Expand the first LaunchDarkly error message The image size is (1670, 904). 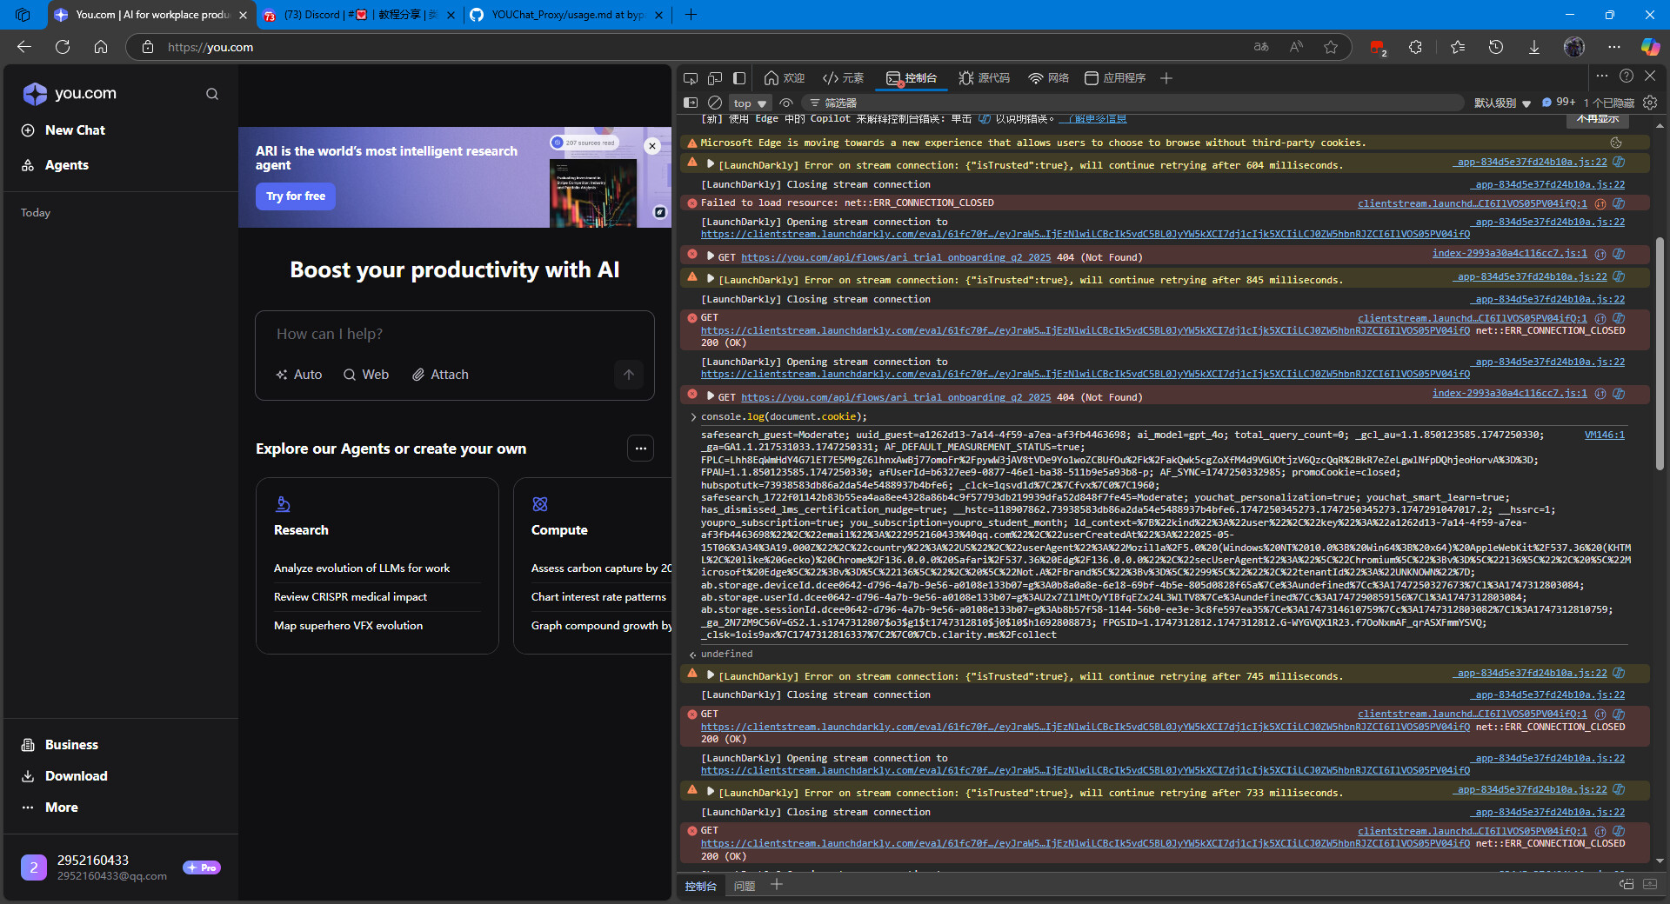(x=711, y=164)
